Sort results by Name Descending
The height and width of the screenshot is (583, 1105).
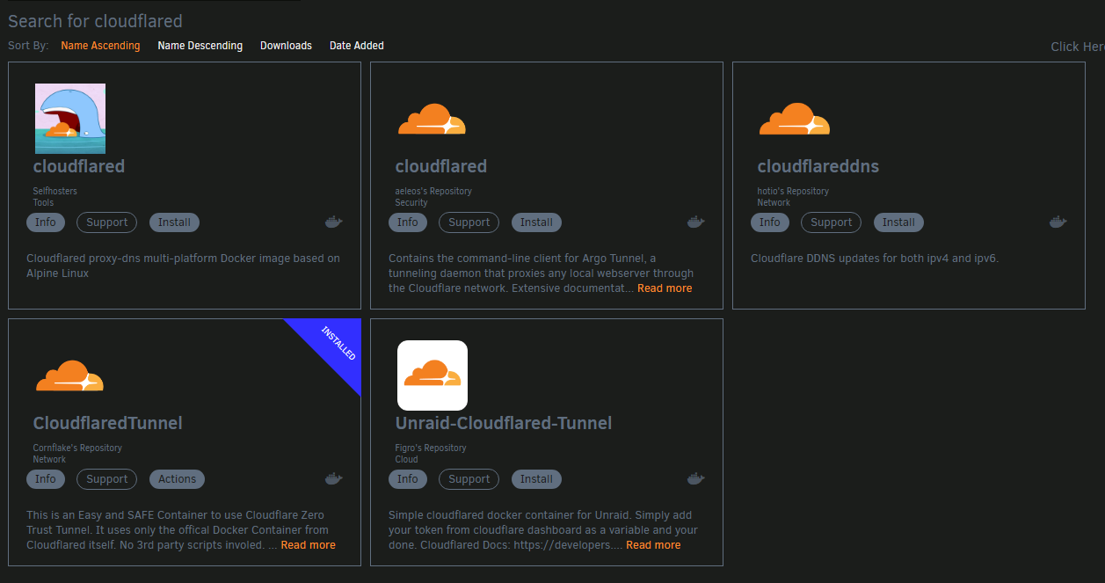pyautogui.click(x=200, y=46)
